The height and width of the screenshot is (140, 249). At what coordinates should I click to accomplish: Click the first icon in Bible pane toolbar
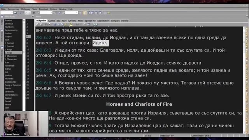37,24
